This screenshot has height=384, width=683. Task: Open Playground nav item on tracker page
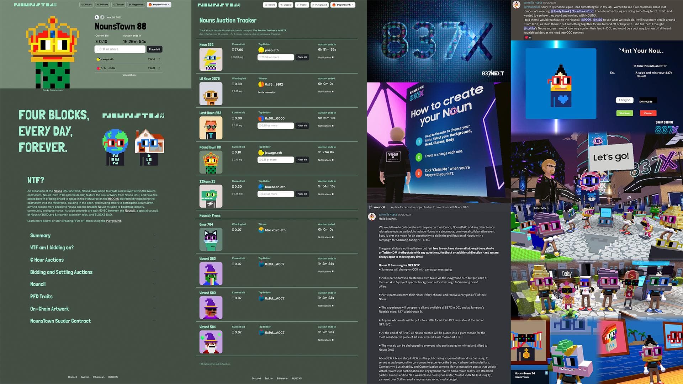coord(319,5)
